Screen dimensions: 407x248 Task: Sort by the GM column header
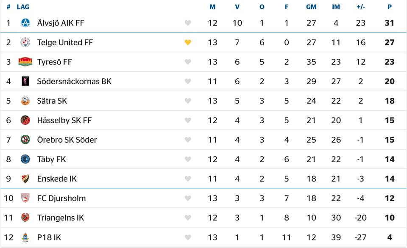point(311,7)
